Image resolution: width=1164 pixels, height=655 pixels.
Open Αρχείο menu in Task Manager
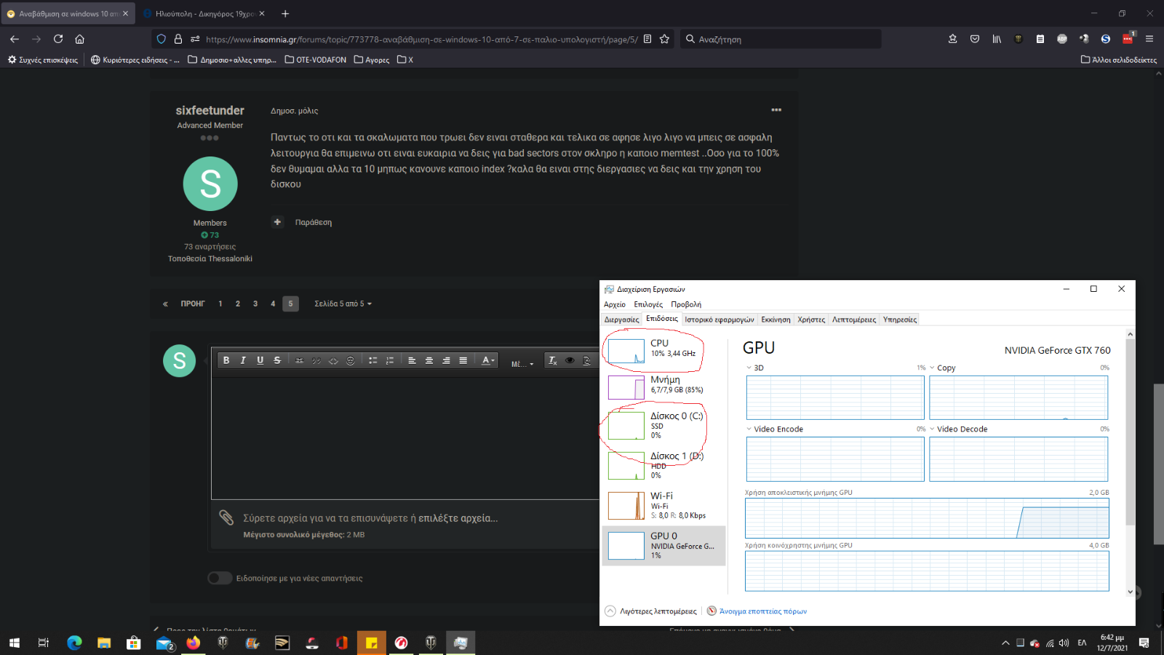tap(615, 304)
